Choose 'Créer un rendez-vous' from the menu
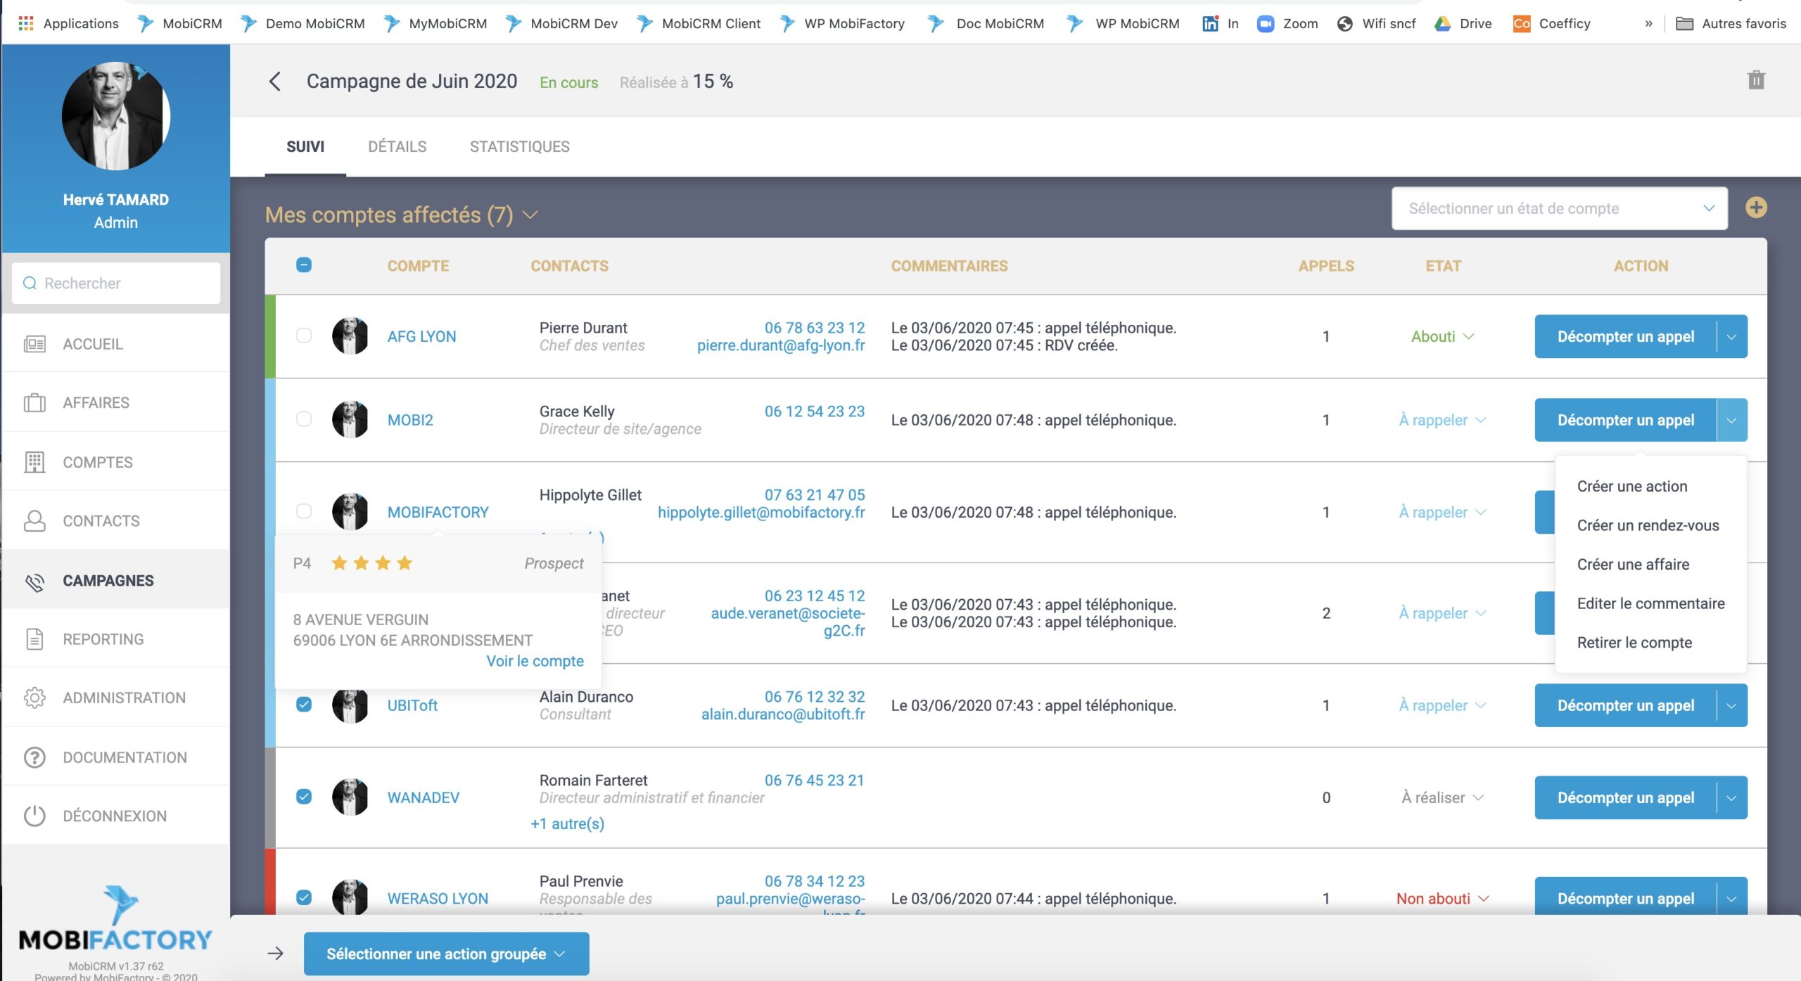 click(x=1648, y=525)
